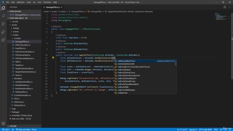The height and width of the screenshot is (131, 233).
Task: Open the Search view in activity bar
Action: (3, 16)
